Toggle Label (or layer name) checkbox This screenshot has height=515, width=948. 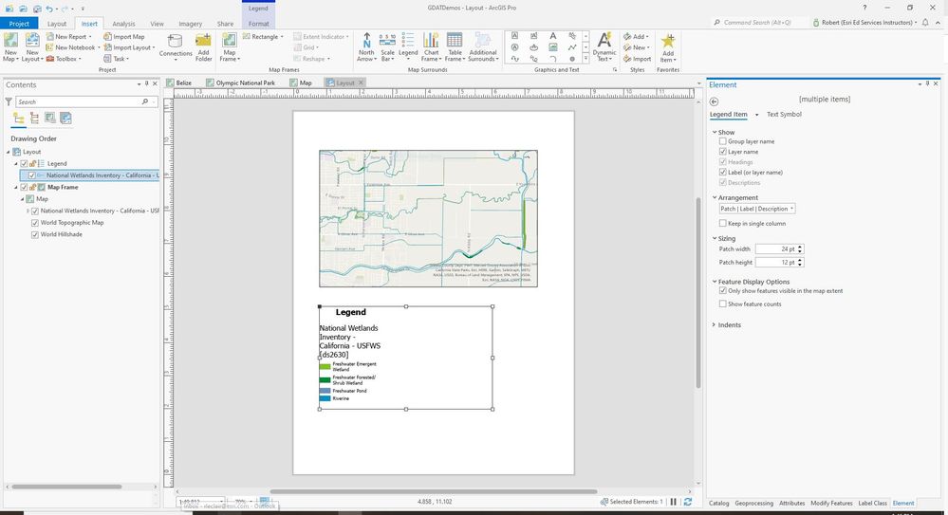[x=722, y=173]
